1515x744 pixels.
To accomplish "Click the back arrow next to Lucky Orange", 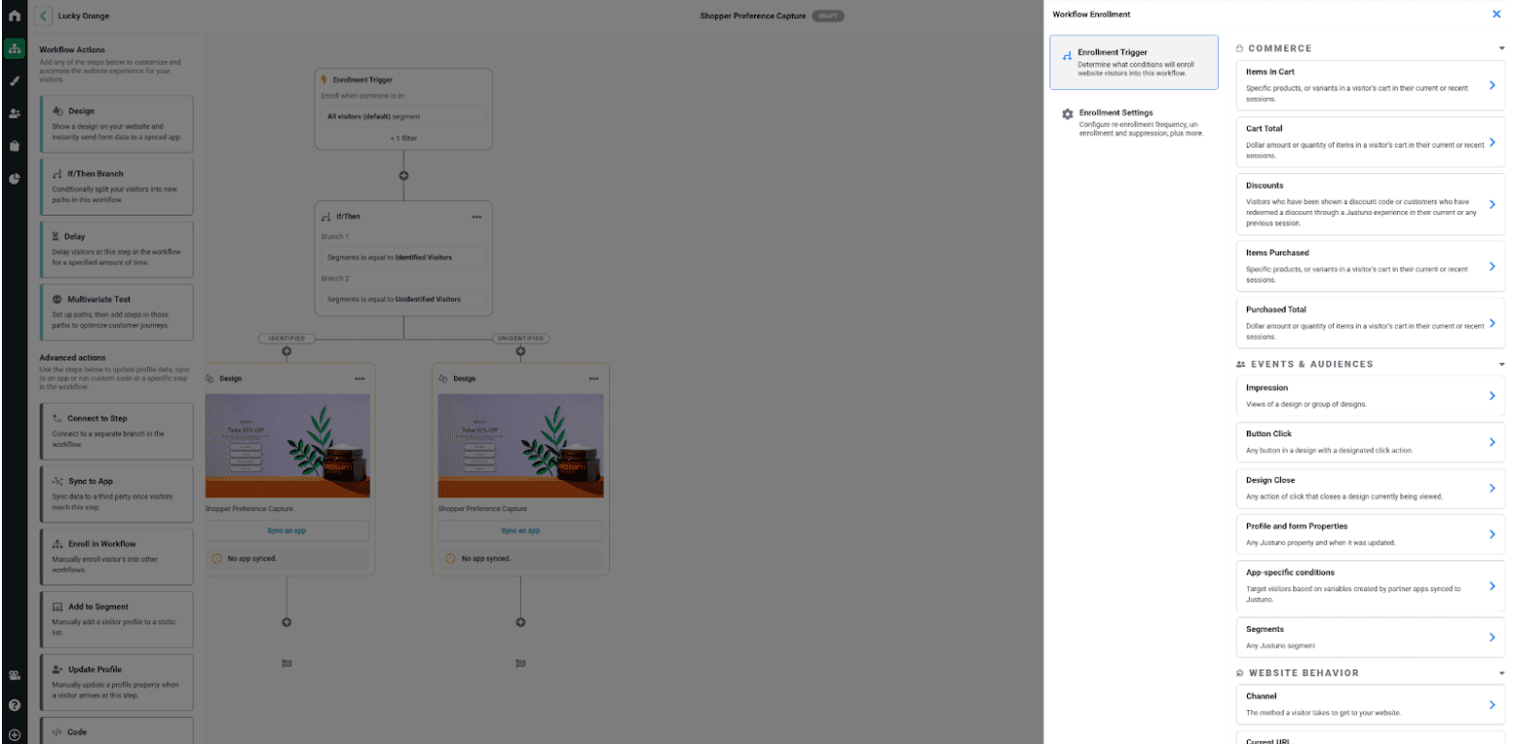I will tap(42, 15).
